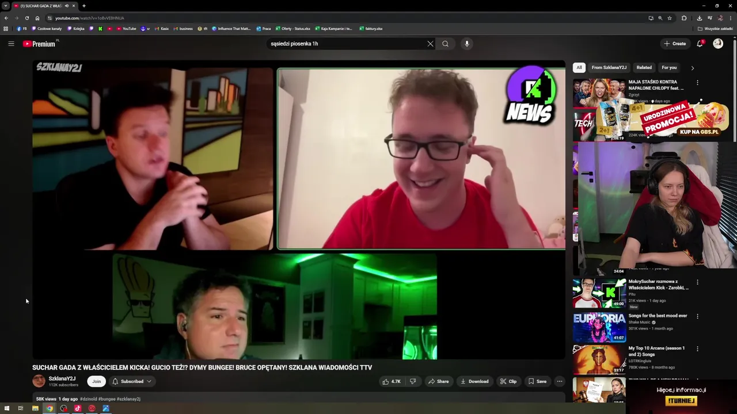Open Chrome apps grid in bookmarks bar
Image resolution: width=737 pixels, height=414 pixels.
pos(6,28)
